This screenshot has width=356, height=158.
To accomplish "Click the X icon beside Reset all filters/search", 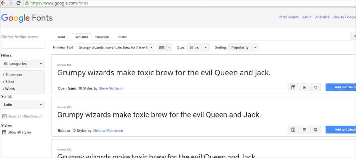I will pos(4,116).
